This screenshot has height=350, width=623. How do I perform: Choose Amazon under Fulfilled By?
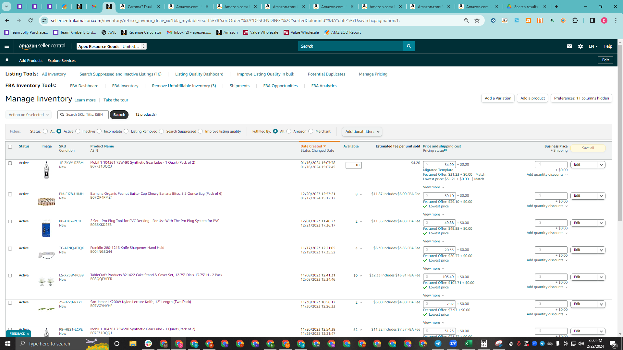(289, 131)
